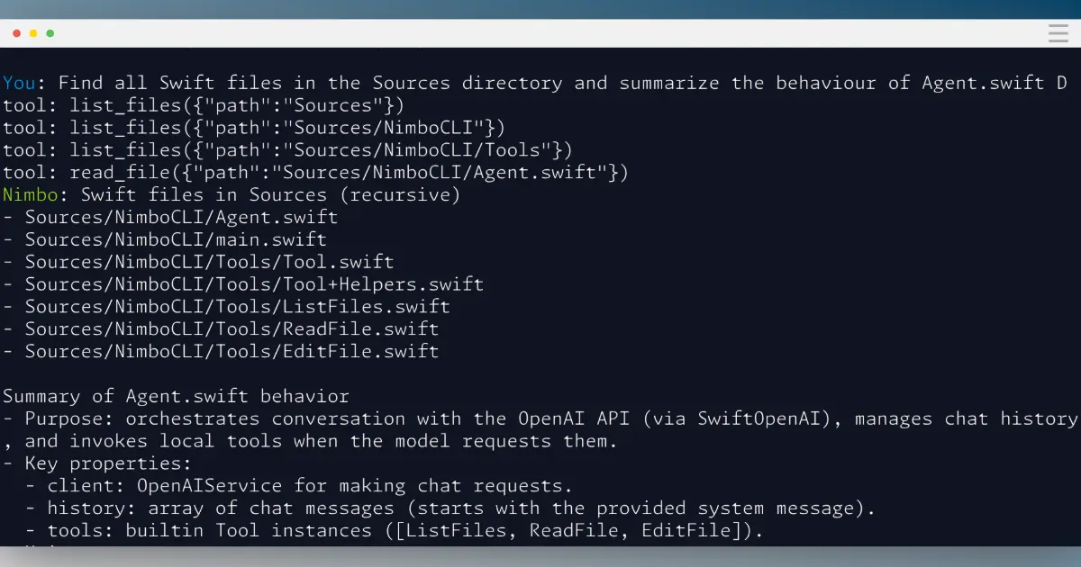Open the hamburger menu in the title bar

[1058, 33]
